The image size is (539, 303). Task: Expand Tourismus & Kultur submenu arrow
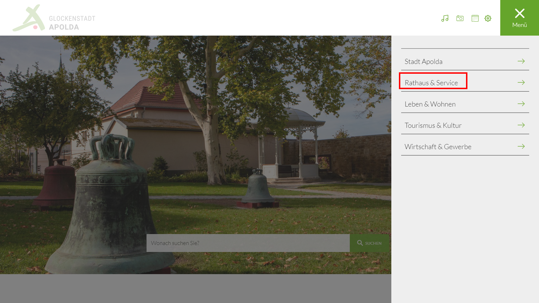point(521,125)
